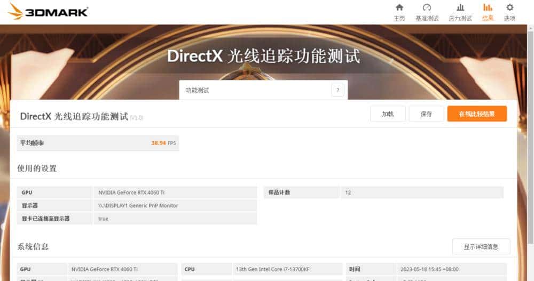Click the 加载 load button

pos(388,114)
